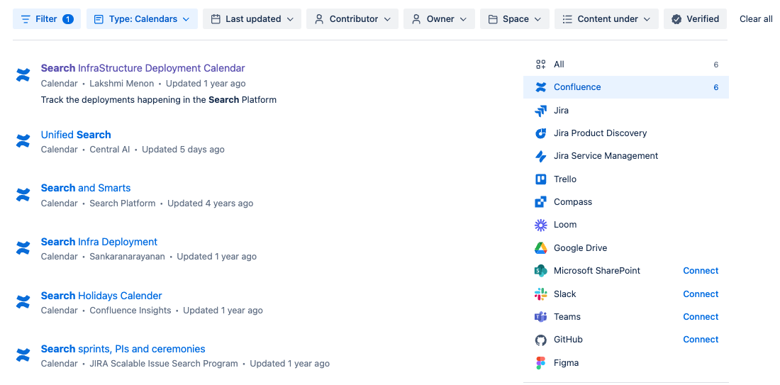Screen dimensions: 780x385
Task: Select Jira Product Discovery filter
Action: (x=626, y=133)
